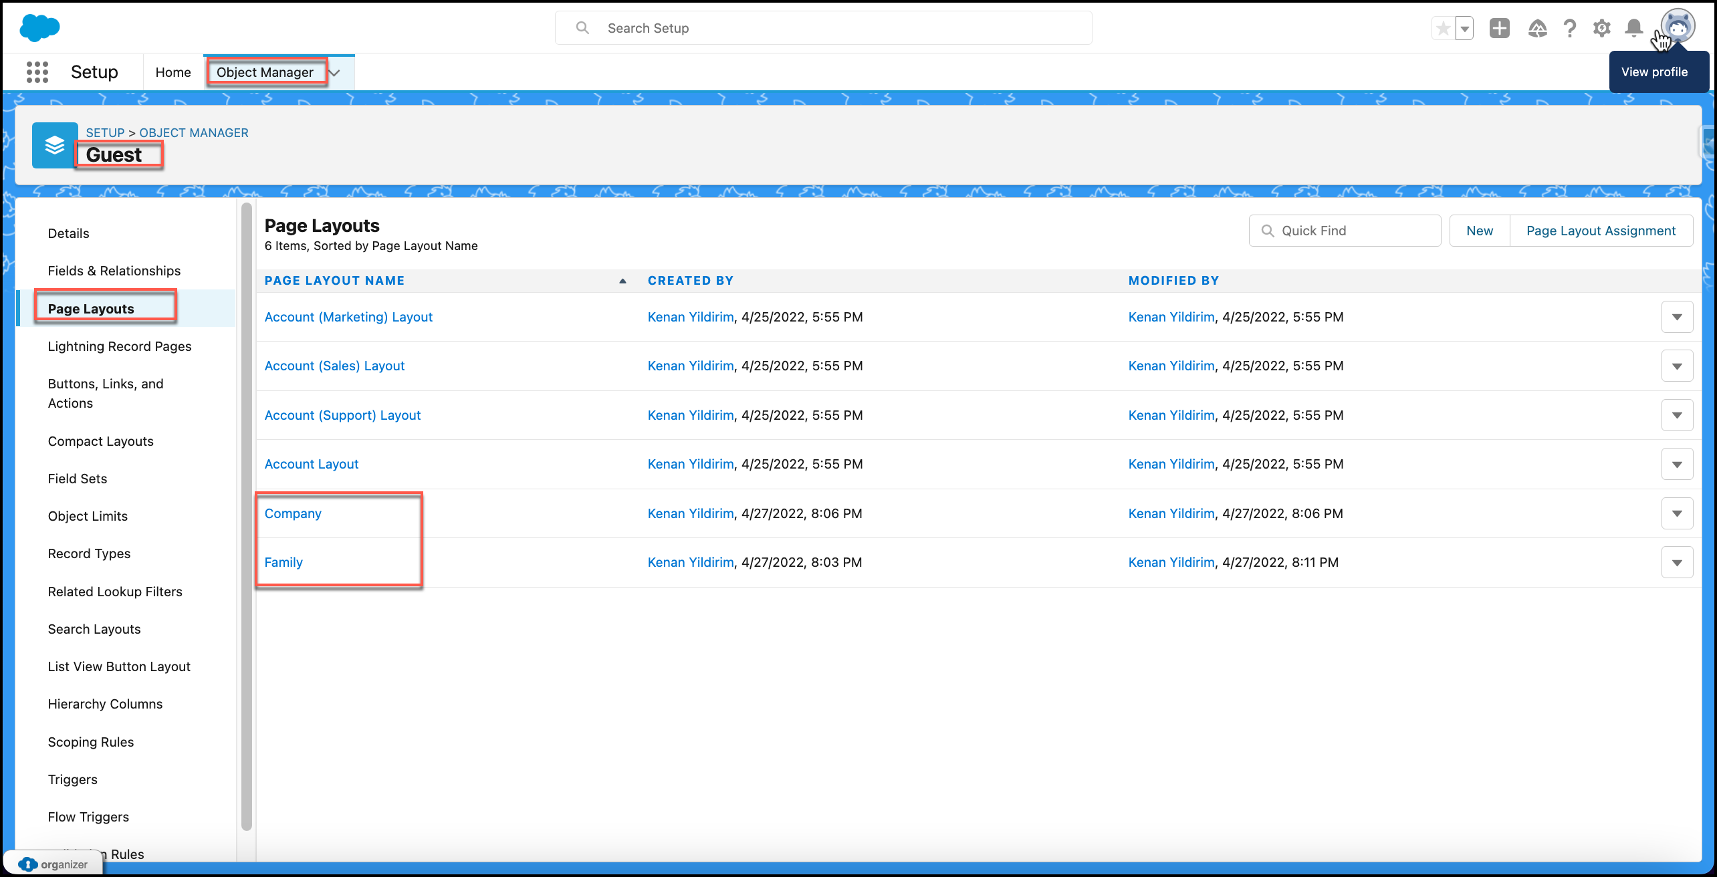Click the OBJECT MANAGER breadcrumb link
This screenshot has width=1717, height=877.
[x=194, y=133]
